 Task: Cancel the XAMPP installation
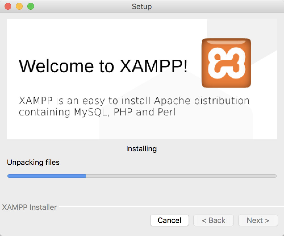(170, 220)
